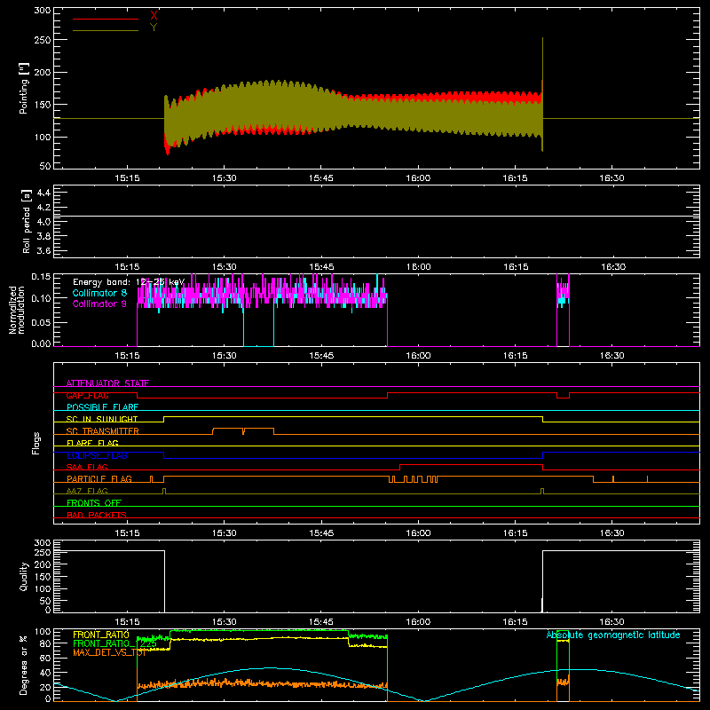Click the green FRONT_RATIO_1225 legend entry

point(115,643)
